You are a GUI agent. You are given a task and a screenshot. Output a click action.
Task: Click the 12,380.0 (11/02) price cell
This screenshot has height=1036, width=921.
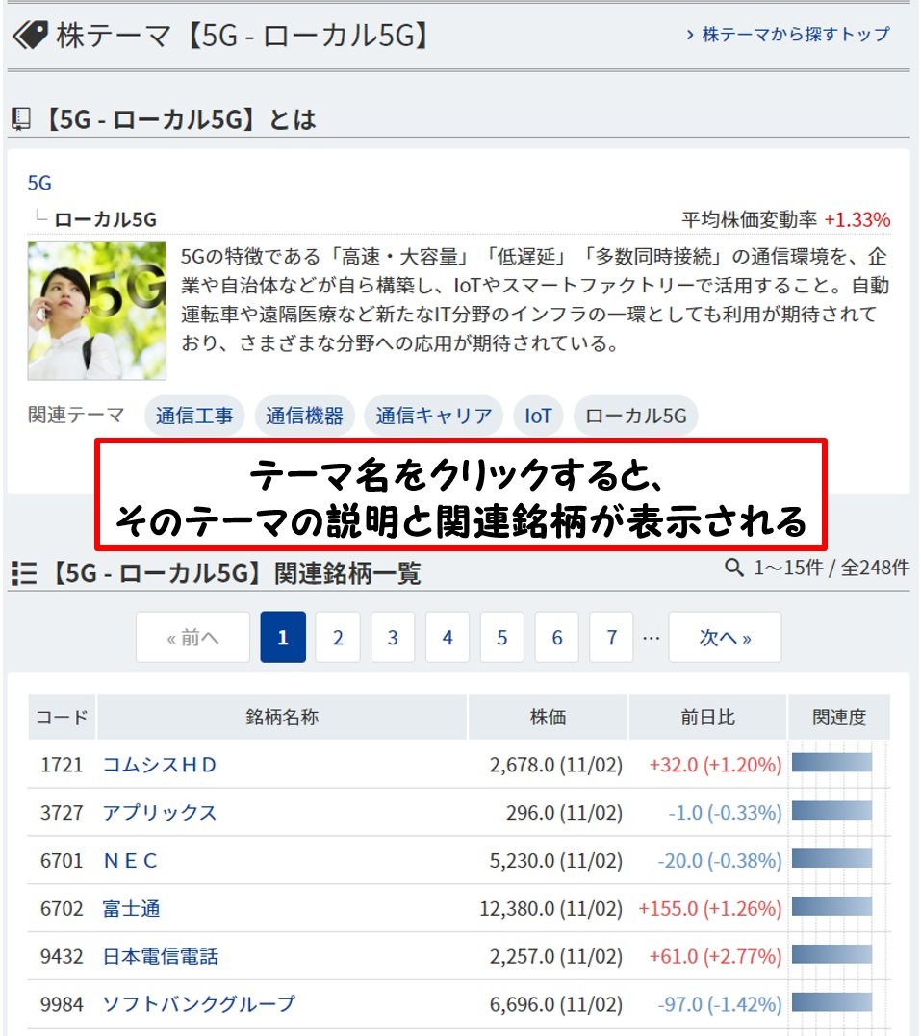click(550, 908)
